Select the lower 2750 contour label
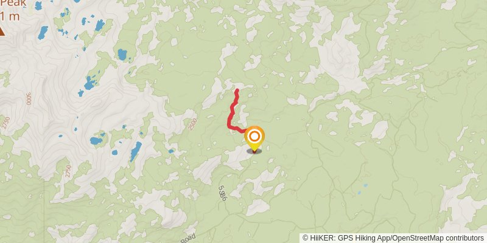The width and height of the screenshot is (487, 243). point(68,171)
